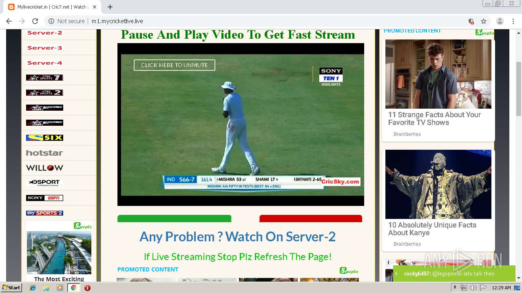View site information for Not secure

[x=66, y=21]
